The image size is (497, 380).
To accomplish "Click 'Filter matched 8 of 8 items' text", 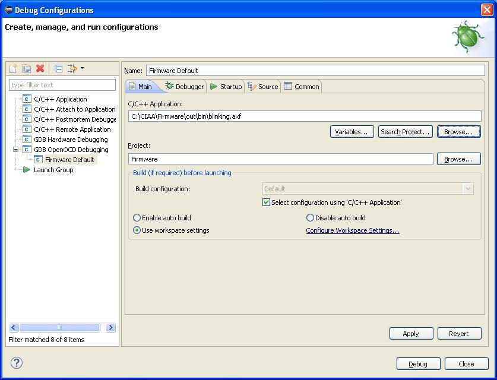I will pyautogui.click(x=46, y=340).
